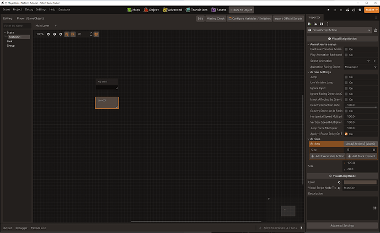Open the Maps editor
Screen dimensions: 380x233
(133, 10)
